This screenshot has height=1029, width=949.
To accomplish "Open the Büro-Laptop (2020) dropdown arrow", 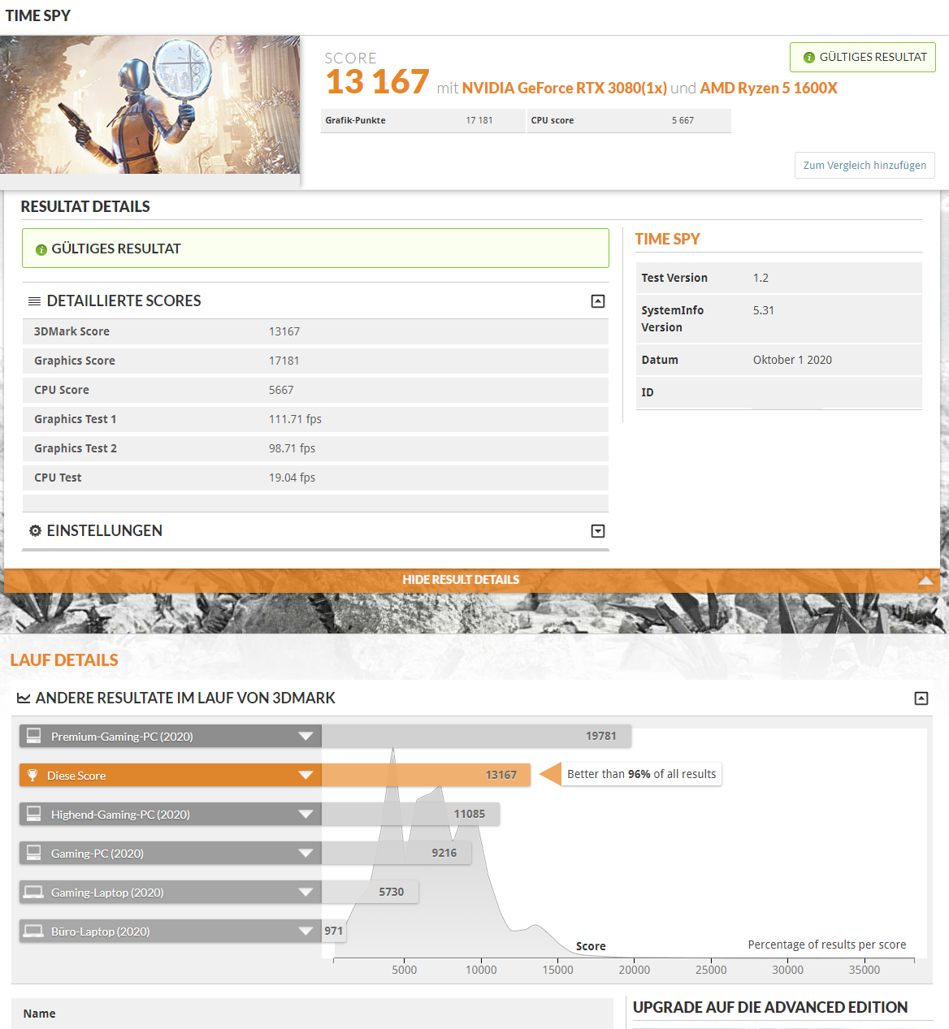I will tap(305, 932).
